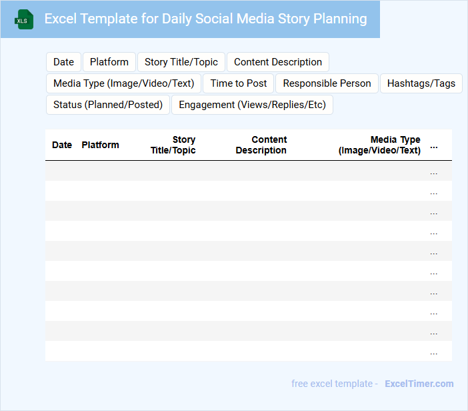Click the Hashtags/Tags tag
468x411 pixels.
coord(421,83)
